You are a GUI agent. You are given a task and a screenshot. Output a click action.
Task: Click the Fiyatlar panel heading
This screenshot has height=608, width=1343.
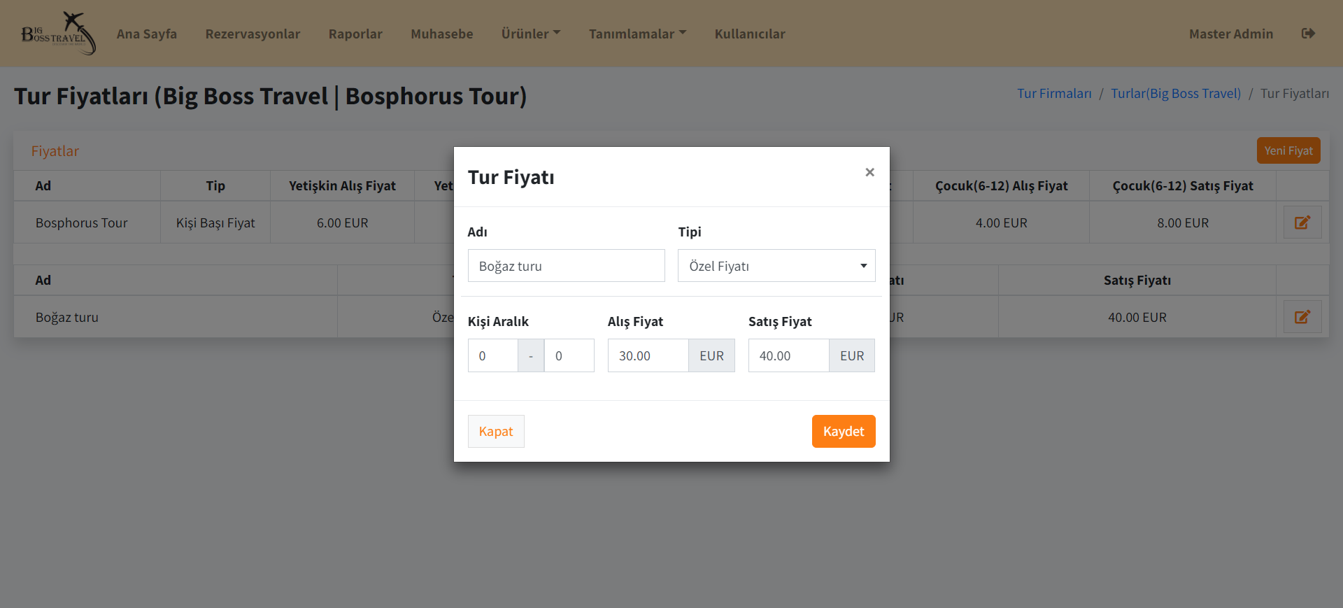coord(55,151)
